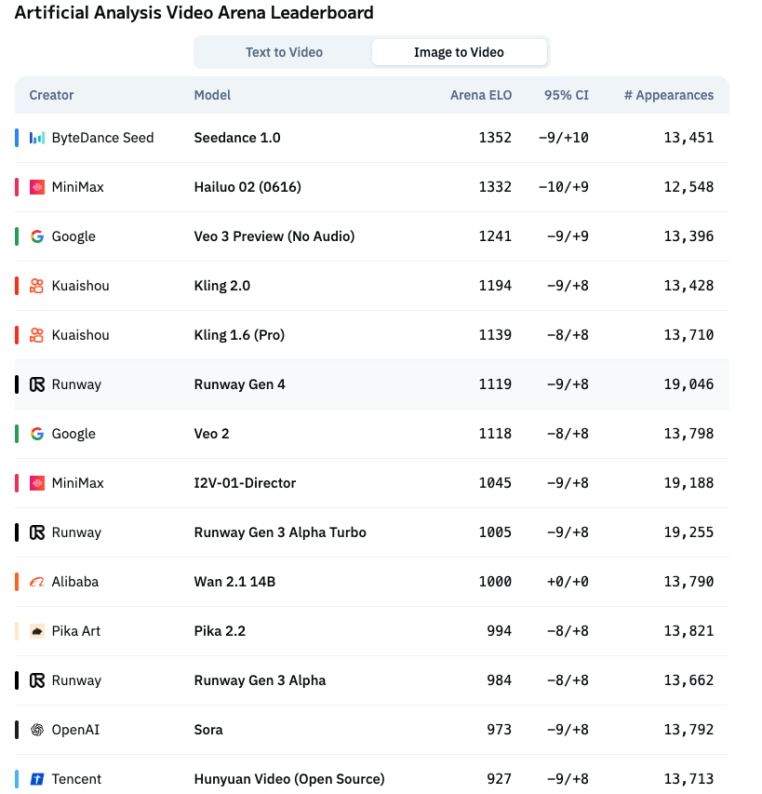The width and height of the screenshot is (762, 794).
Task: Click the MiniMax logo in I2V-01-Director row
Action: click(x=37, y=483)
